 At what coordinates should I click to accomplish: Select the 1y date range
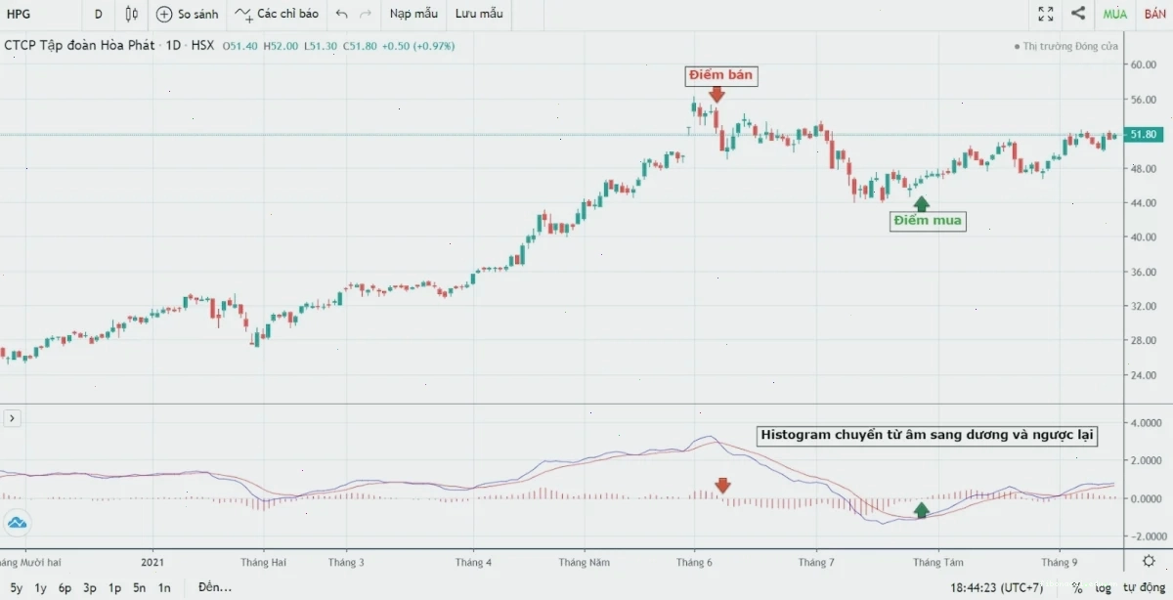40,587
